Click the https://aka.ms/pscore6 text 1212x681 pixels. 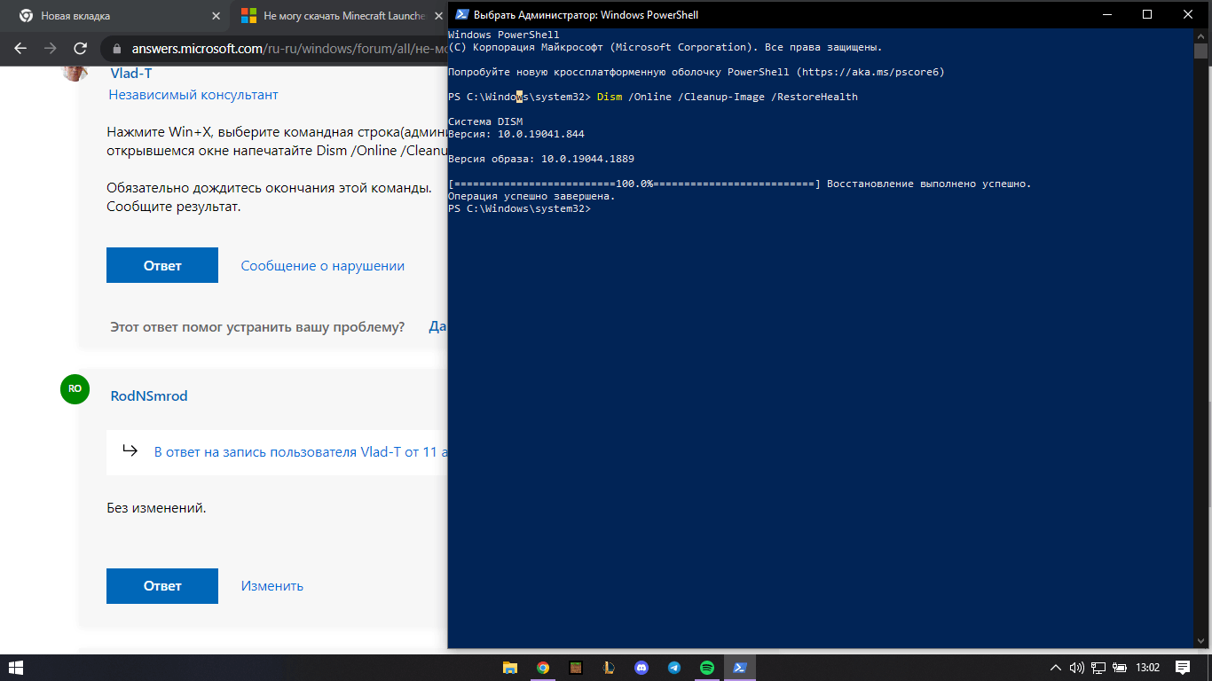870,72
